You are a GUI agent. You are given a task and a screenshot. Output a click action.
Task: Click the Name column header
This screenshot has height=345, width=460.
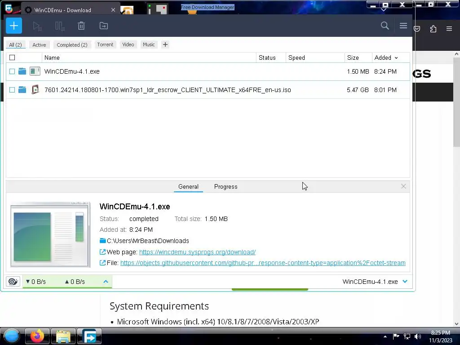click(x=149, y=58)
